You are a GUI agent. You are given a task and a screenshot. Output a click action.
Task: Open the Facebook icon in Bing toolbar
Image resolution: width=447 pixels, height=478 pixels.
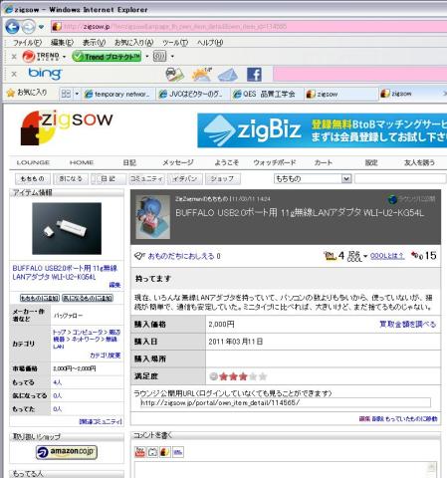pos(254,75)
